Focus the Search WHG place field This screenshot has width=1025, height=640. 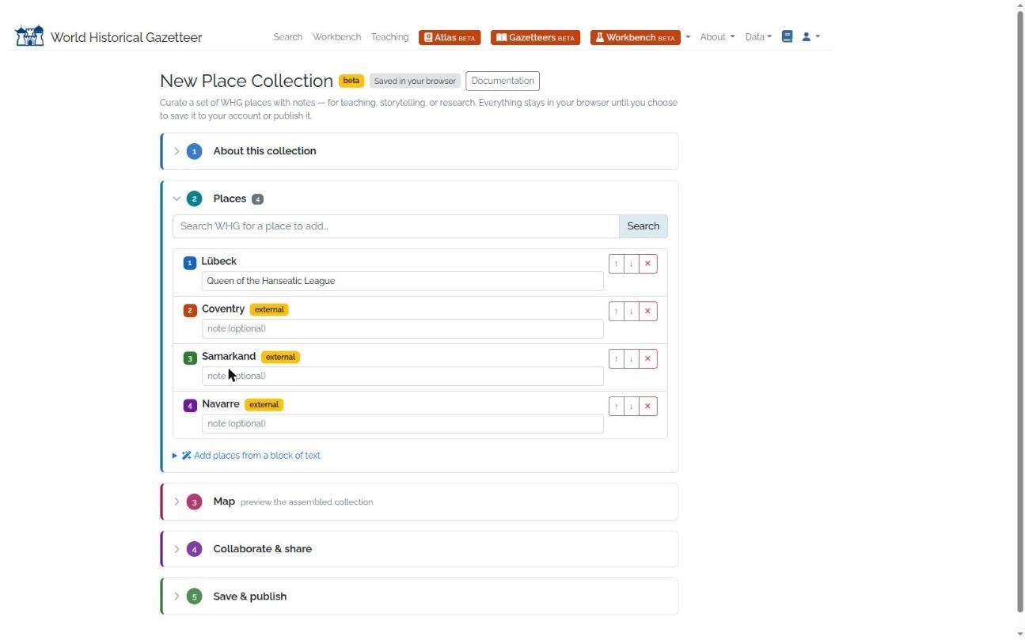click(x=396, y=226)
